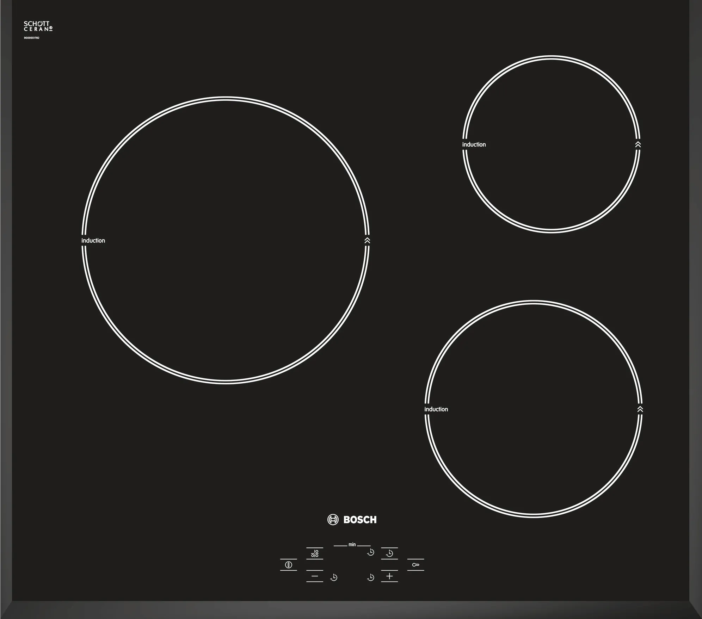Tap the upper timer indicator clock icon
The width and height of the screenshot is (702, 619).
click(x=370, y=552)
